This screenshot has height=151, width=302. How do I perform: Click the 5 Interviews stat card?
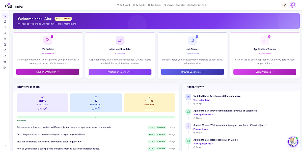[x=96, y=103]
